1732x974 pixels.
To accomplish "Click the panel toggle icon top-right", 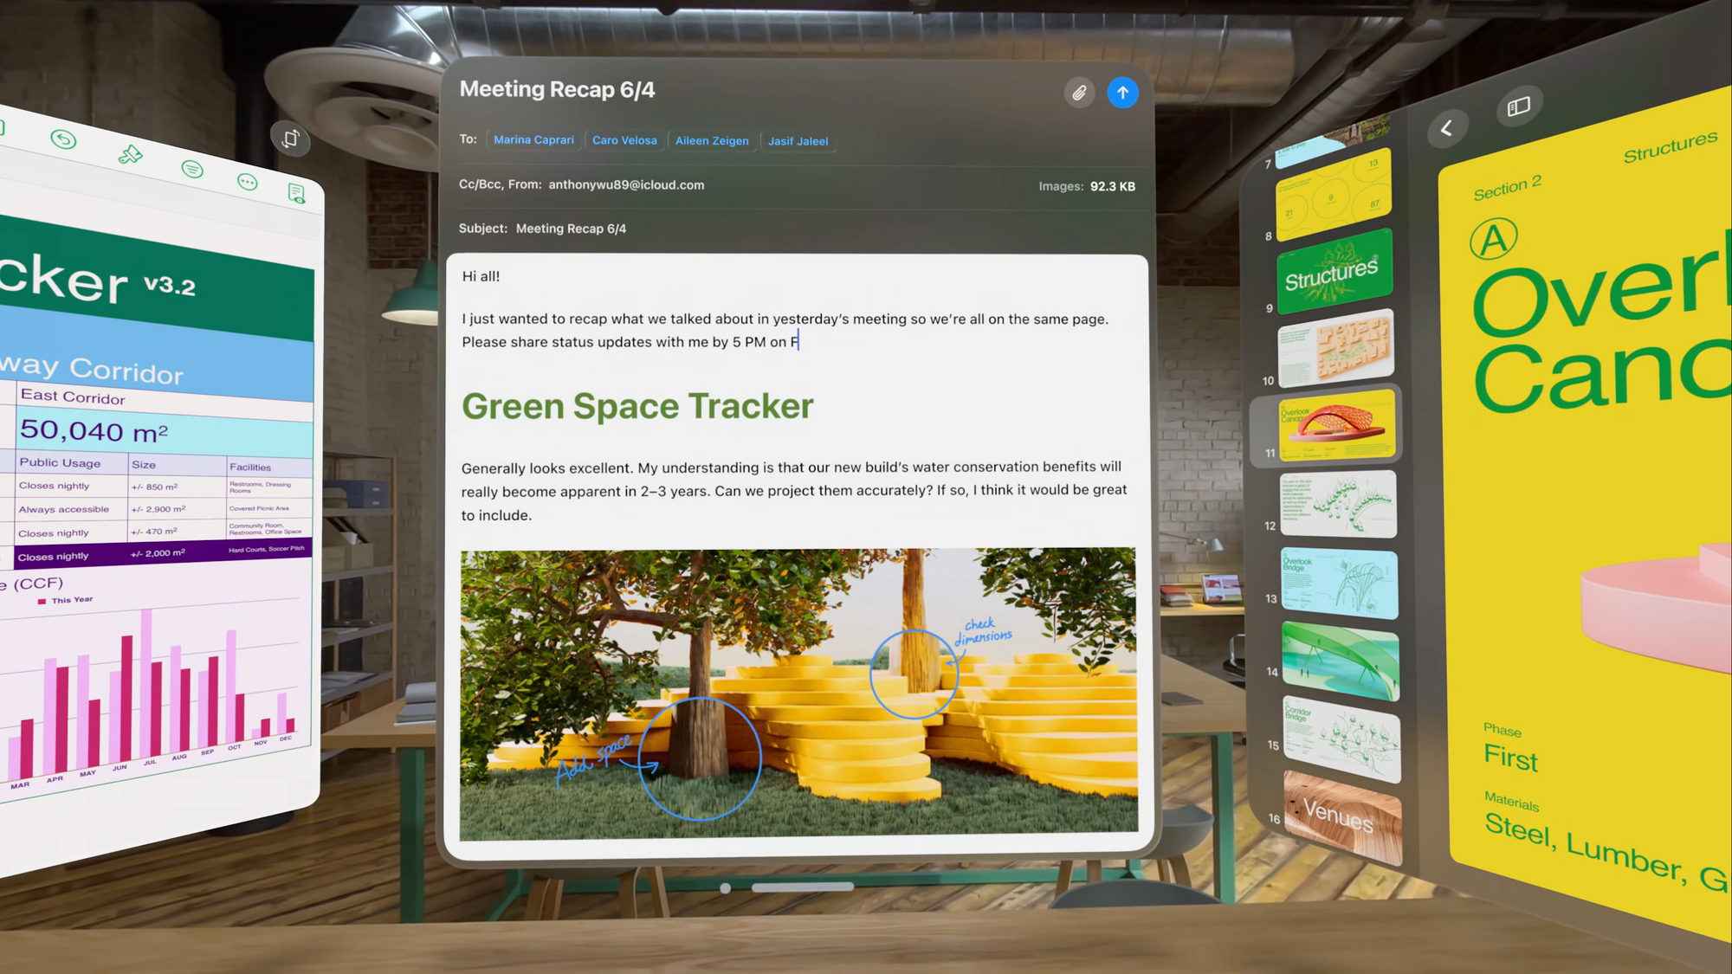I will tap(1518, 106).
